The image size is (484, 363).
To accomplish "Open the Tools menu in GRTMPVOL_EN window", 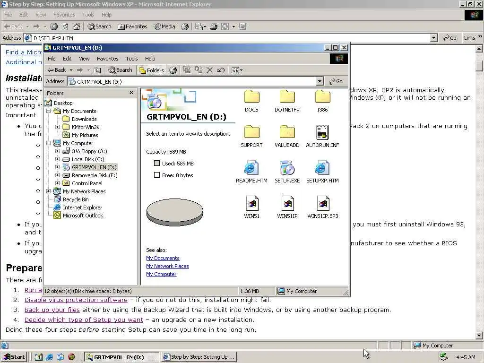I will click(x=131, y=58).
